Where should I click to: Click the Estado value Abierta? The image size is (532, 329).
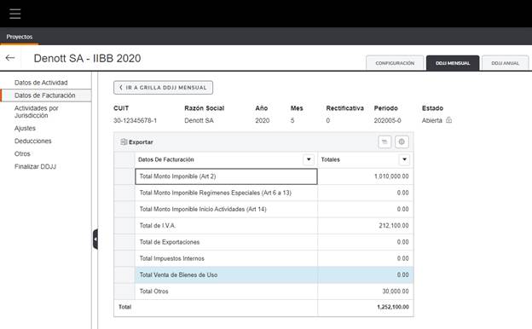(x=432, y=120)
